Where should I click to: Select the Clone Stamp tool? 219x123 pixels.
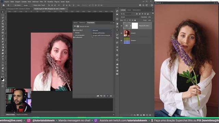(x=3, y=39)
